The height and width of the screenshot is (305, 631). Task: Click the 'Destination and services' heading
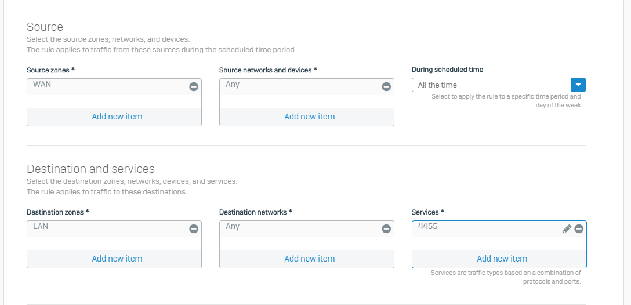(90, 169)
